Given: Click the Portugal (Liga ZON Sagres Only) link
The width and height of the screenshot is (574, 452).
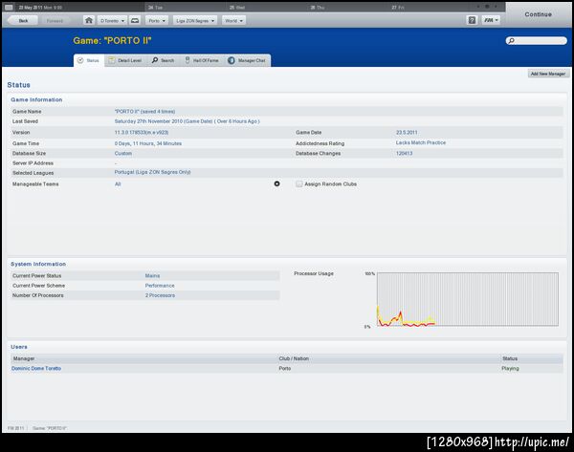Looking at the screenshot, I should [152, 172].
